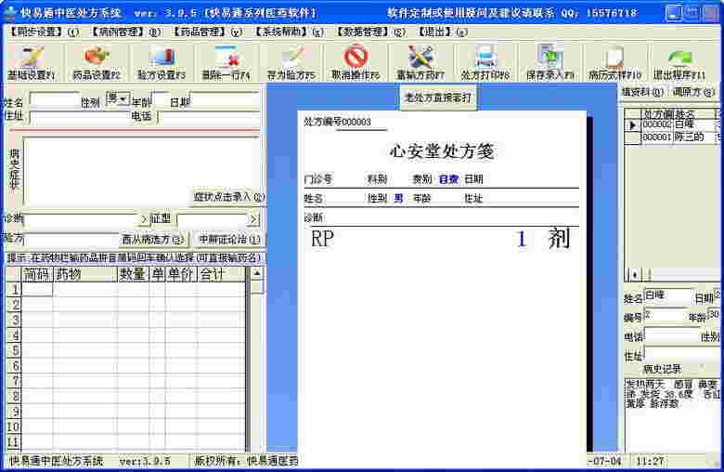Open 基础设置 F1 toolbar icon
Screen dimensions: 724x472
click(x=31, y=63)
